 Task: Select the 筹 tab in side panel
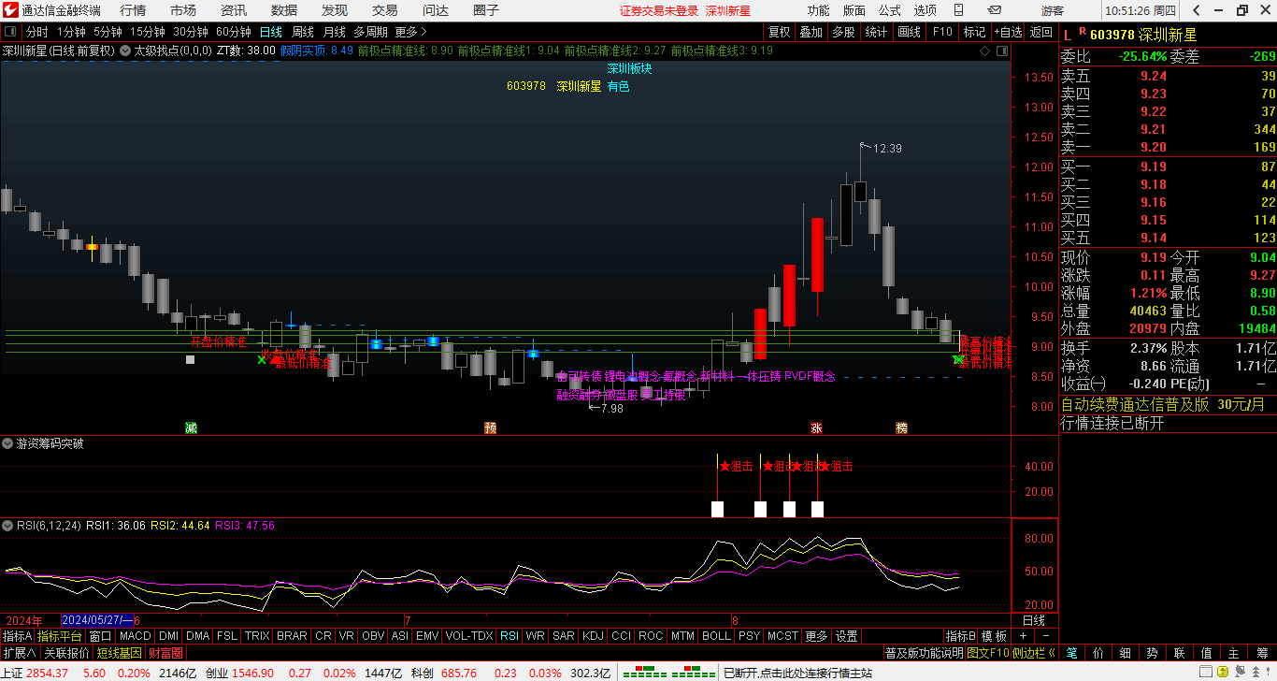click(x=1262, y=653)
